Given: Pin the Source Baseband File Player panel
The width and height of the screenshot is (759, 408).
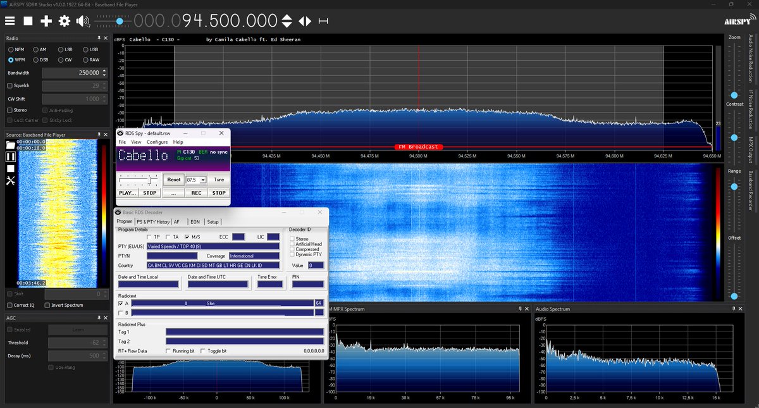Looking at the screenshot, I should pos(99,135).
